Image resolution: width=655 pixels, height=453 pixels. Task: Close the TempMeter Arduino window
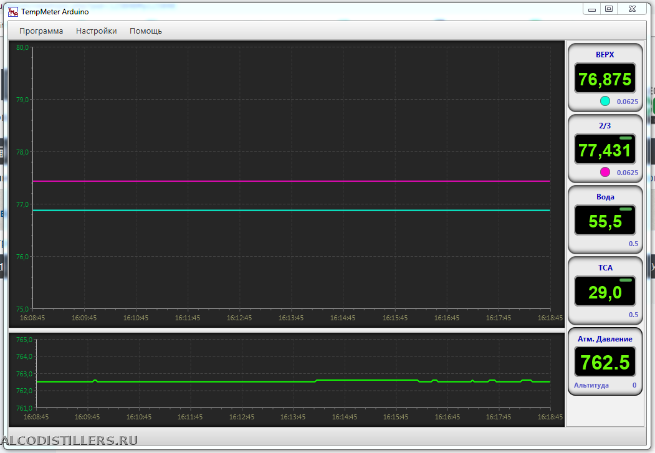632,9
